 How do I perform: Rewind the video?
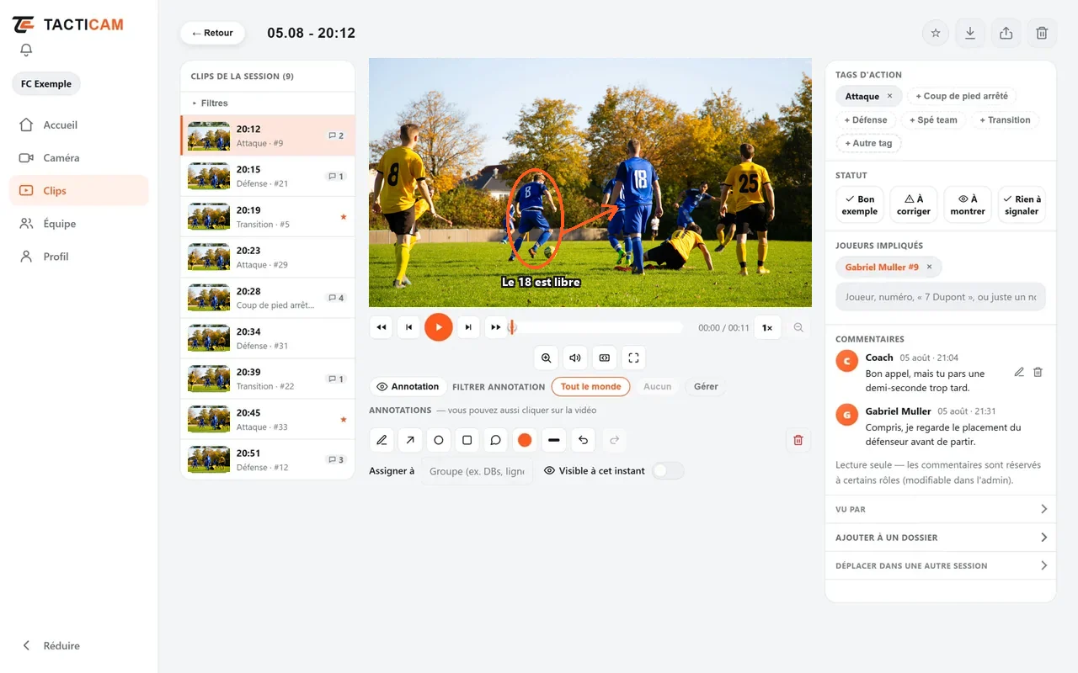382,327
